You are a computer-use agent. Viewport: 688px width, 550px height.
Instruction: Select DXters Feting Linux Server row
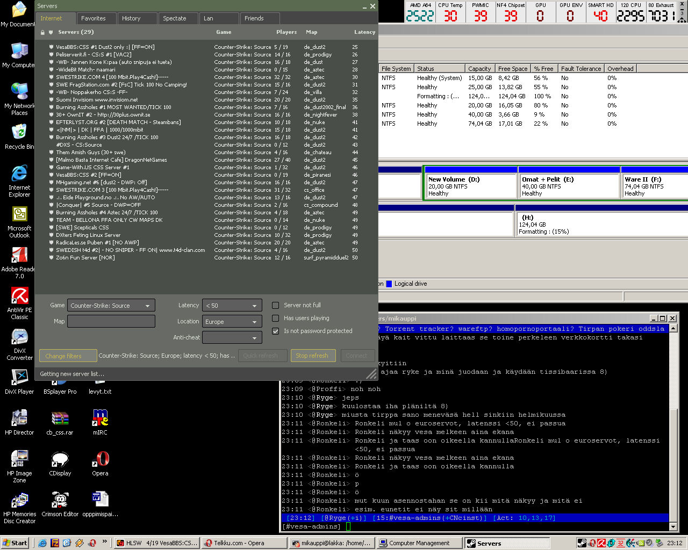click(x=206, y=235)
